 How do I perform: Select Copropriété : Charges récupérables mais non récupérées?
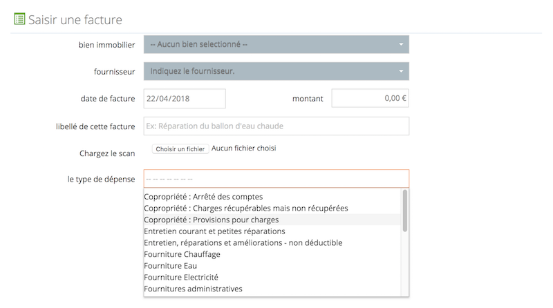[272, 209]
